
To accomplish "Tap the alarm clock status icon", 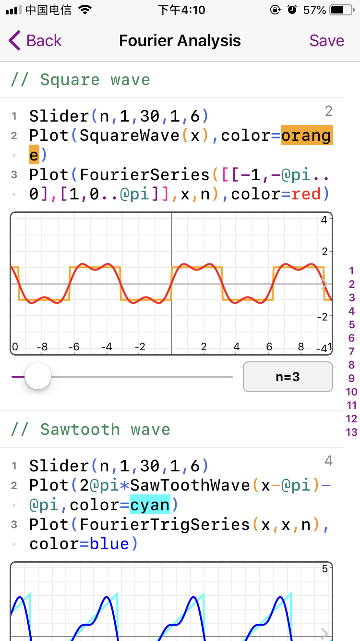I will click(x=292, y=10).
